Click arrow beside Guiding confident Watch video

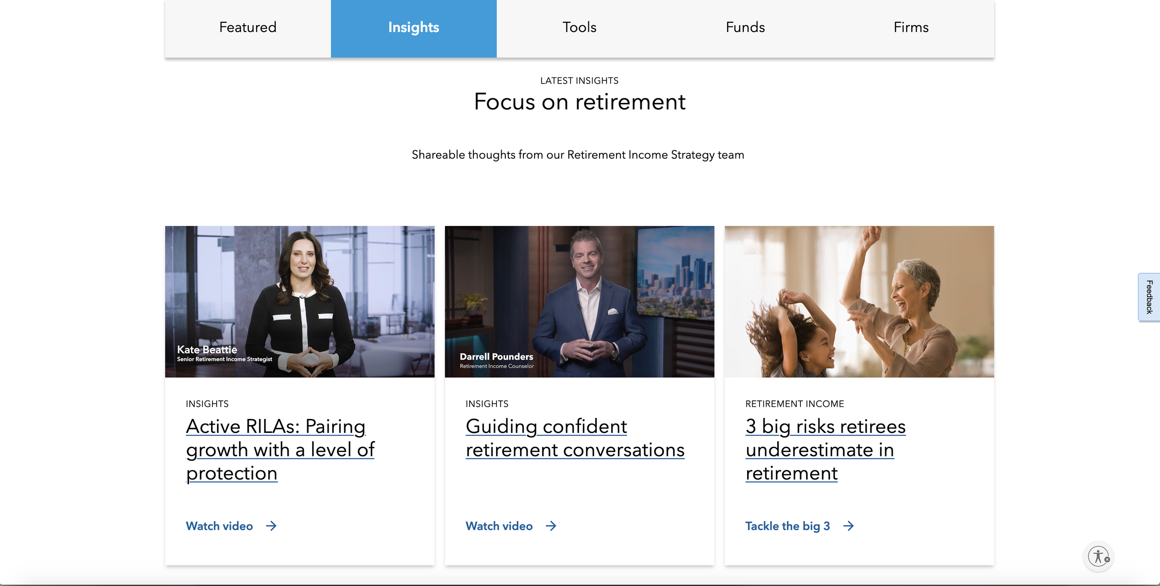tap(551, 526)
